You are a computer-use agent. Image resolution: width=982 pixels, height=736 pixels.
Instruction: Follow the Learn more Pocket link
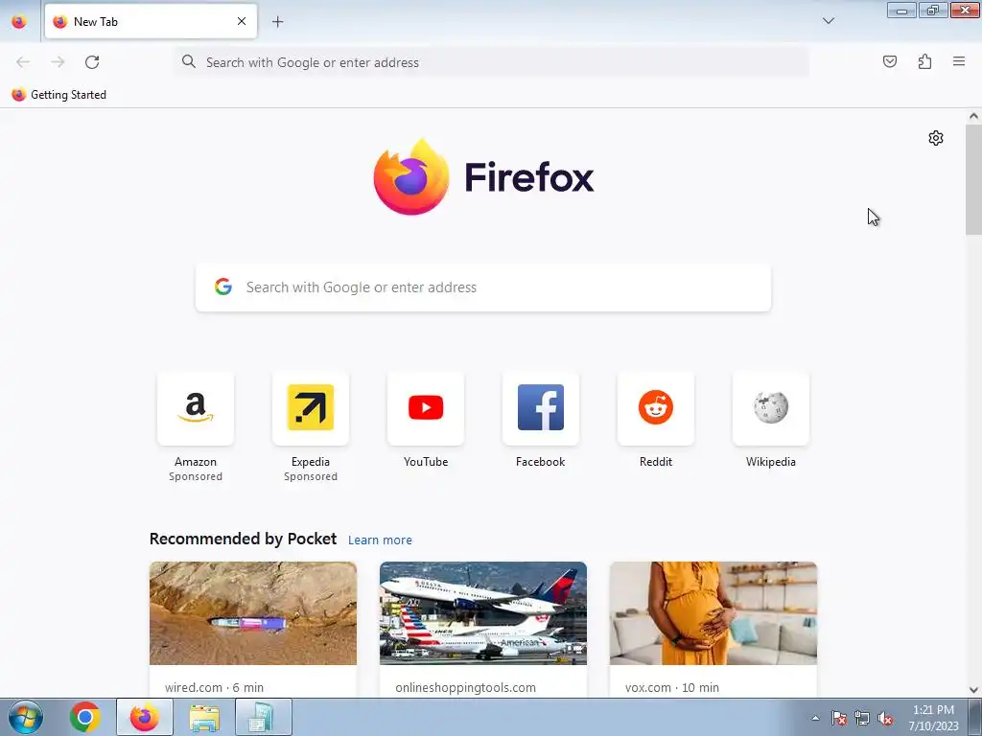tap(380, 540)
